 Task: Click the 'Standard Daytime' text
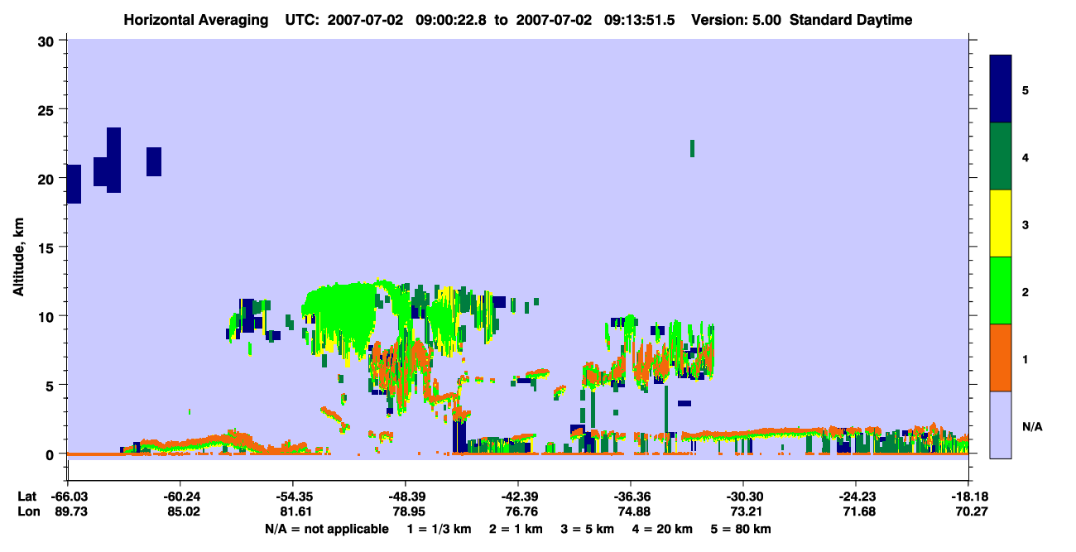[851, 20]
